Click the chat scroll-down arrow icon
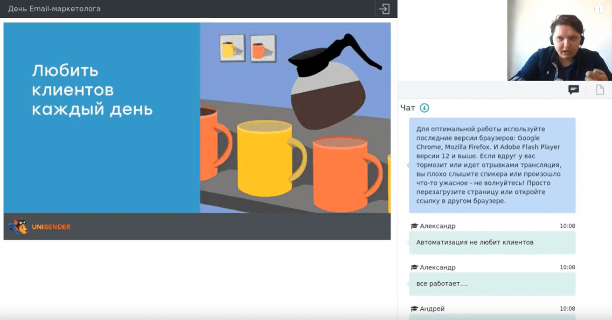This screenshot has width=612, height=320. [x=424, y=108]
